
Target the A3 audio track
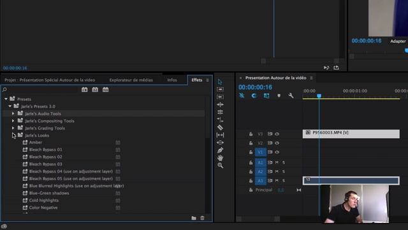coord(261,180)
